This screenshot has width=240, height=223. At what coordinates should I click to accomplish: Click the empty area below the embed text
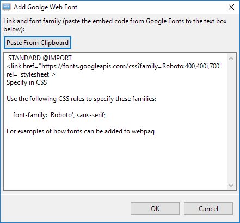116,163
